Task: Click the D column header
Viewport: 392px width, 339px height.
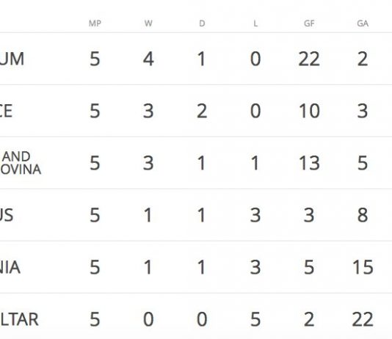Action: pos(202,23)
